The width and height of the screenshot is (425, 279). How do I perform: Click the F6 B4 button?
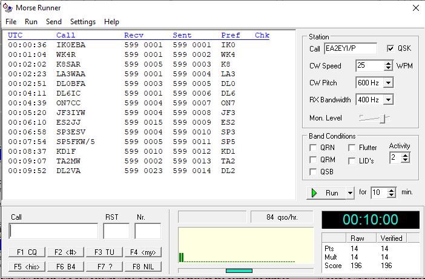(x=65, y=266)
